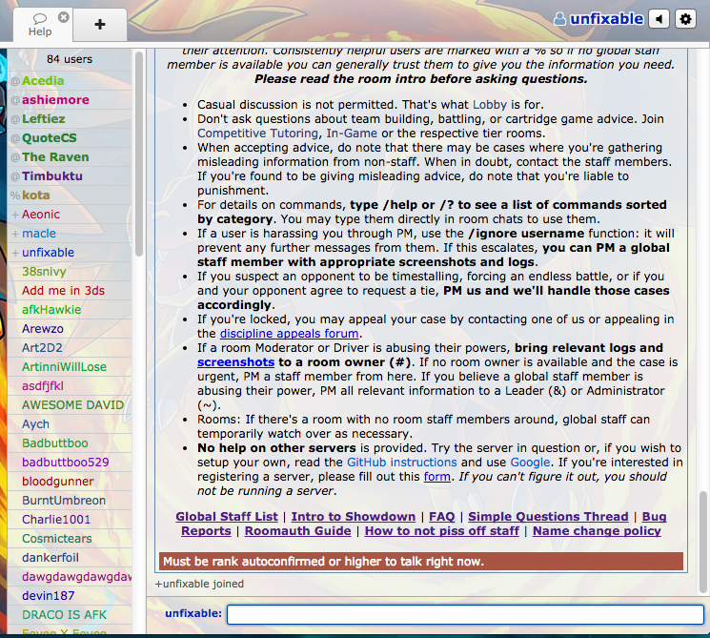This screenshot has width=710, height=638.
Task: Open a new room with the plus tab
Action: point(100,24)
